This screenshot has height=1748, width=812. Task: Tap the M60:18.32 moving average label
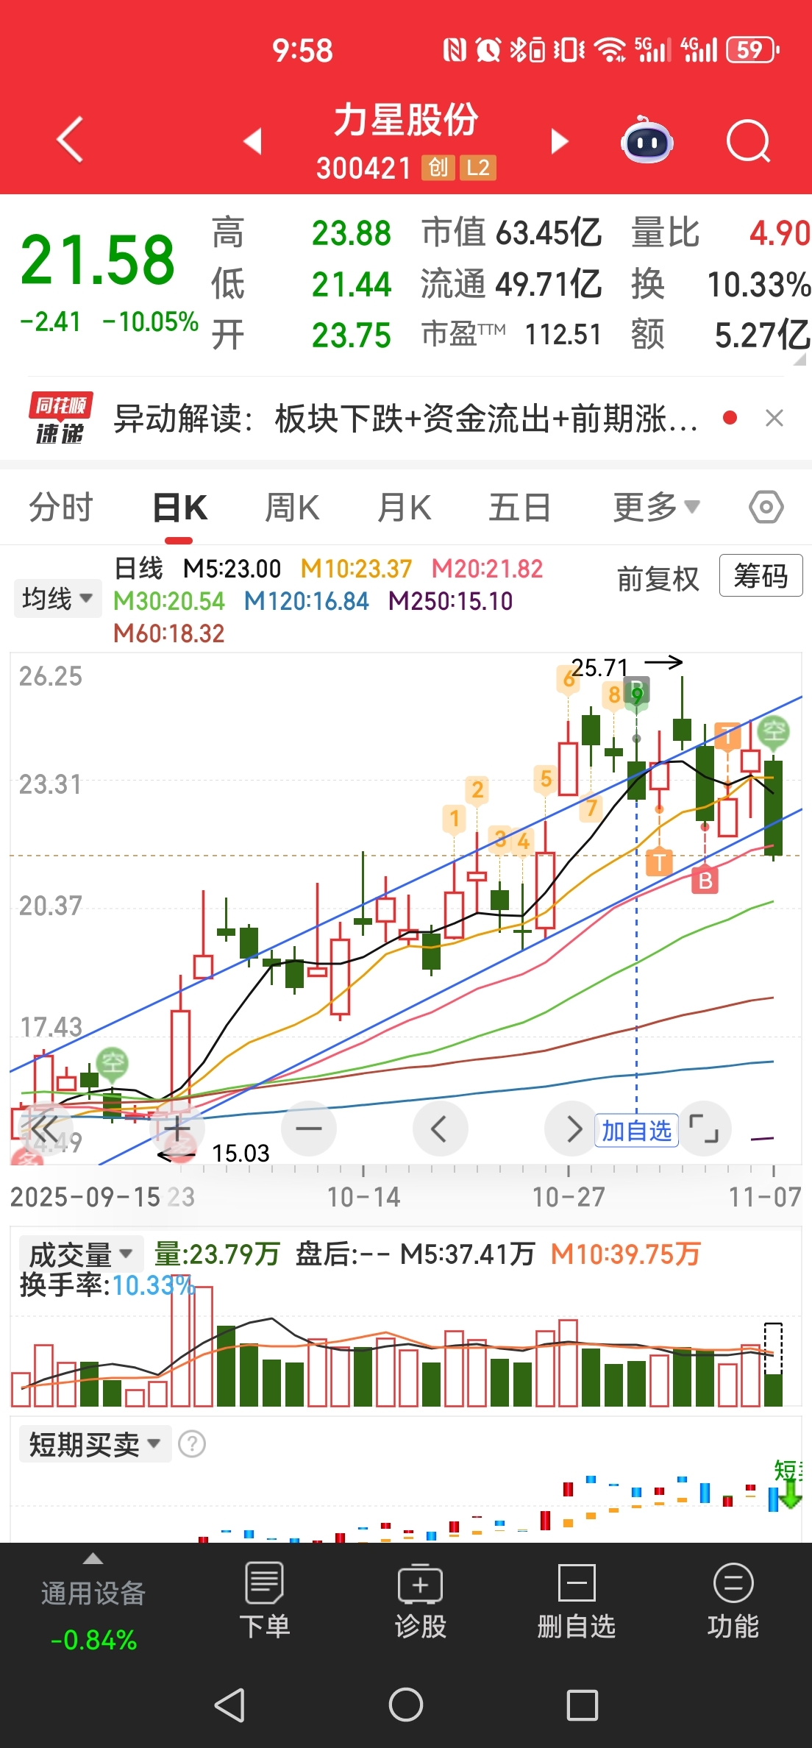[x=169, y=633]
